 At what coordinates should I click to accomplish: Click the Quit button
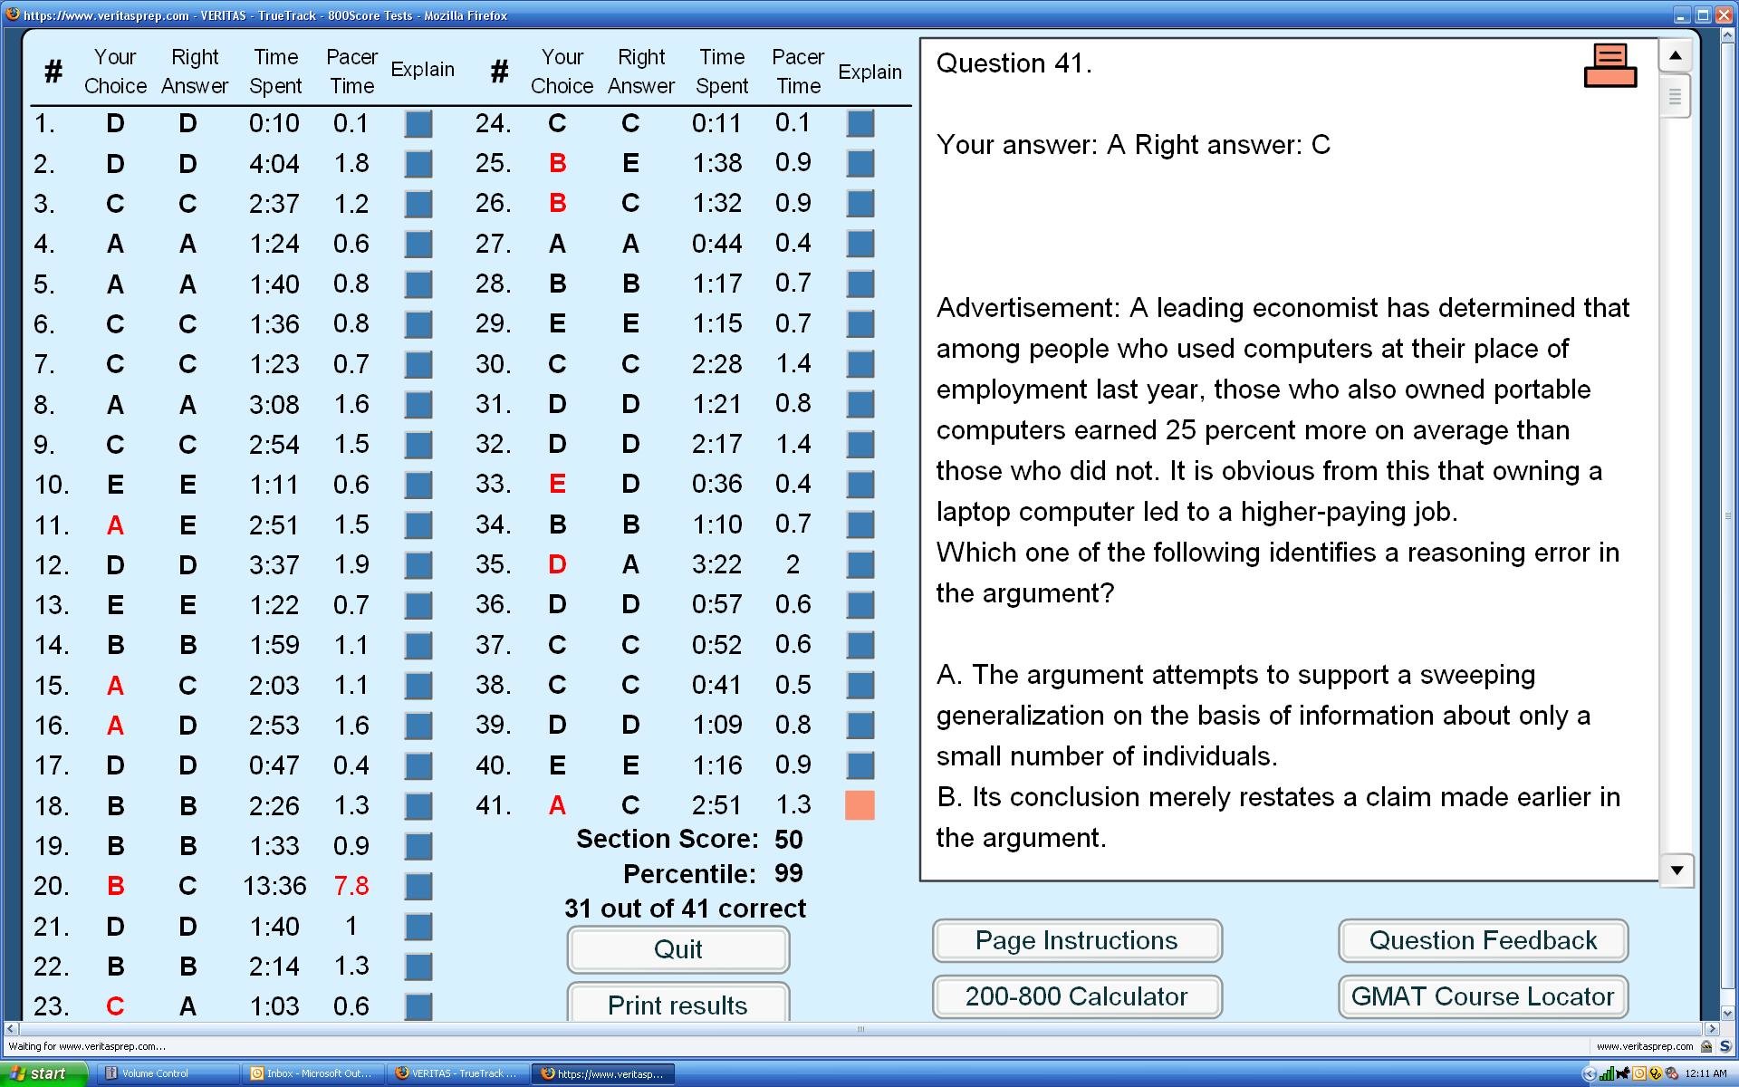click(x=678, y=949)
